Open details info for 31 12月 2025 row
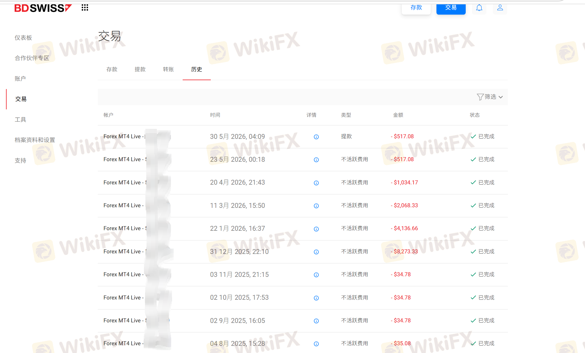 coord(316,252)
